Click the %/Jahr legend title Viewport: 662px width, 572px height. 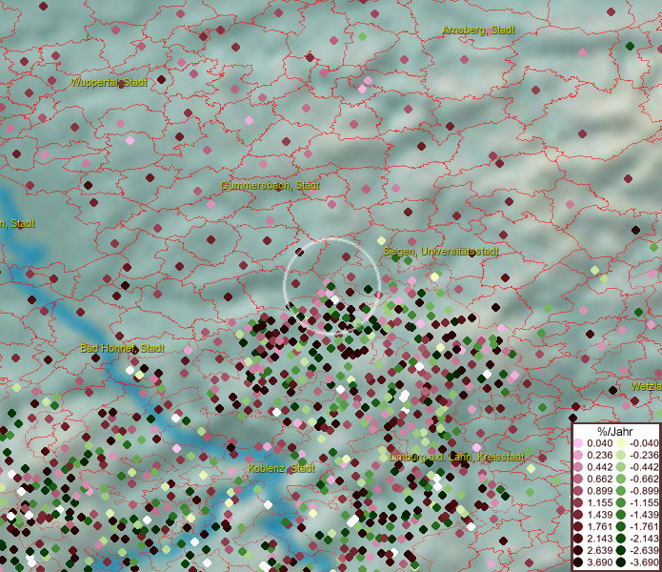tap(615, 431)
